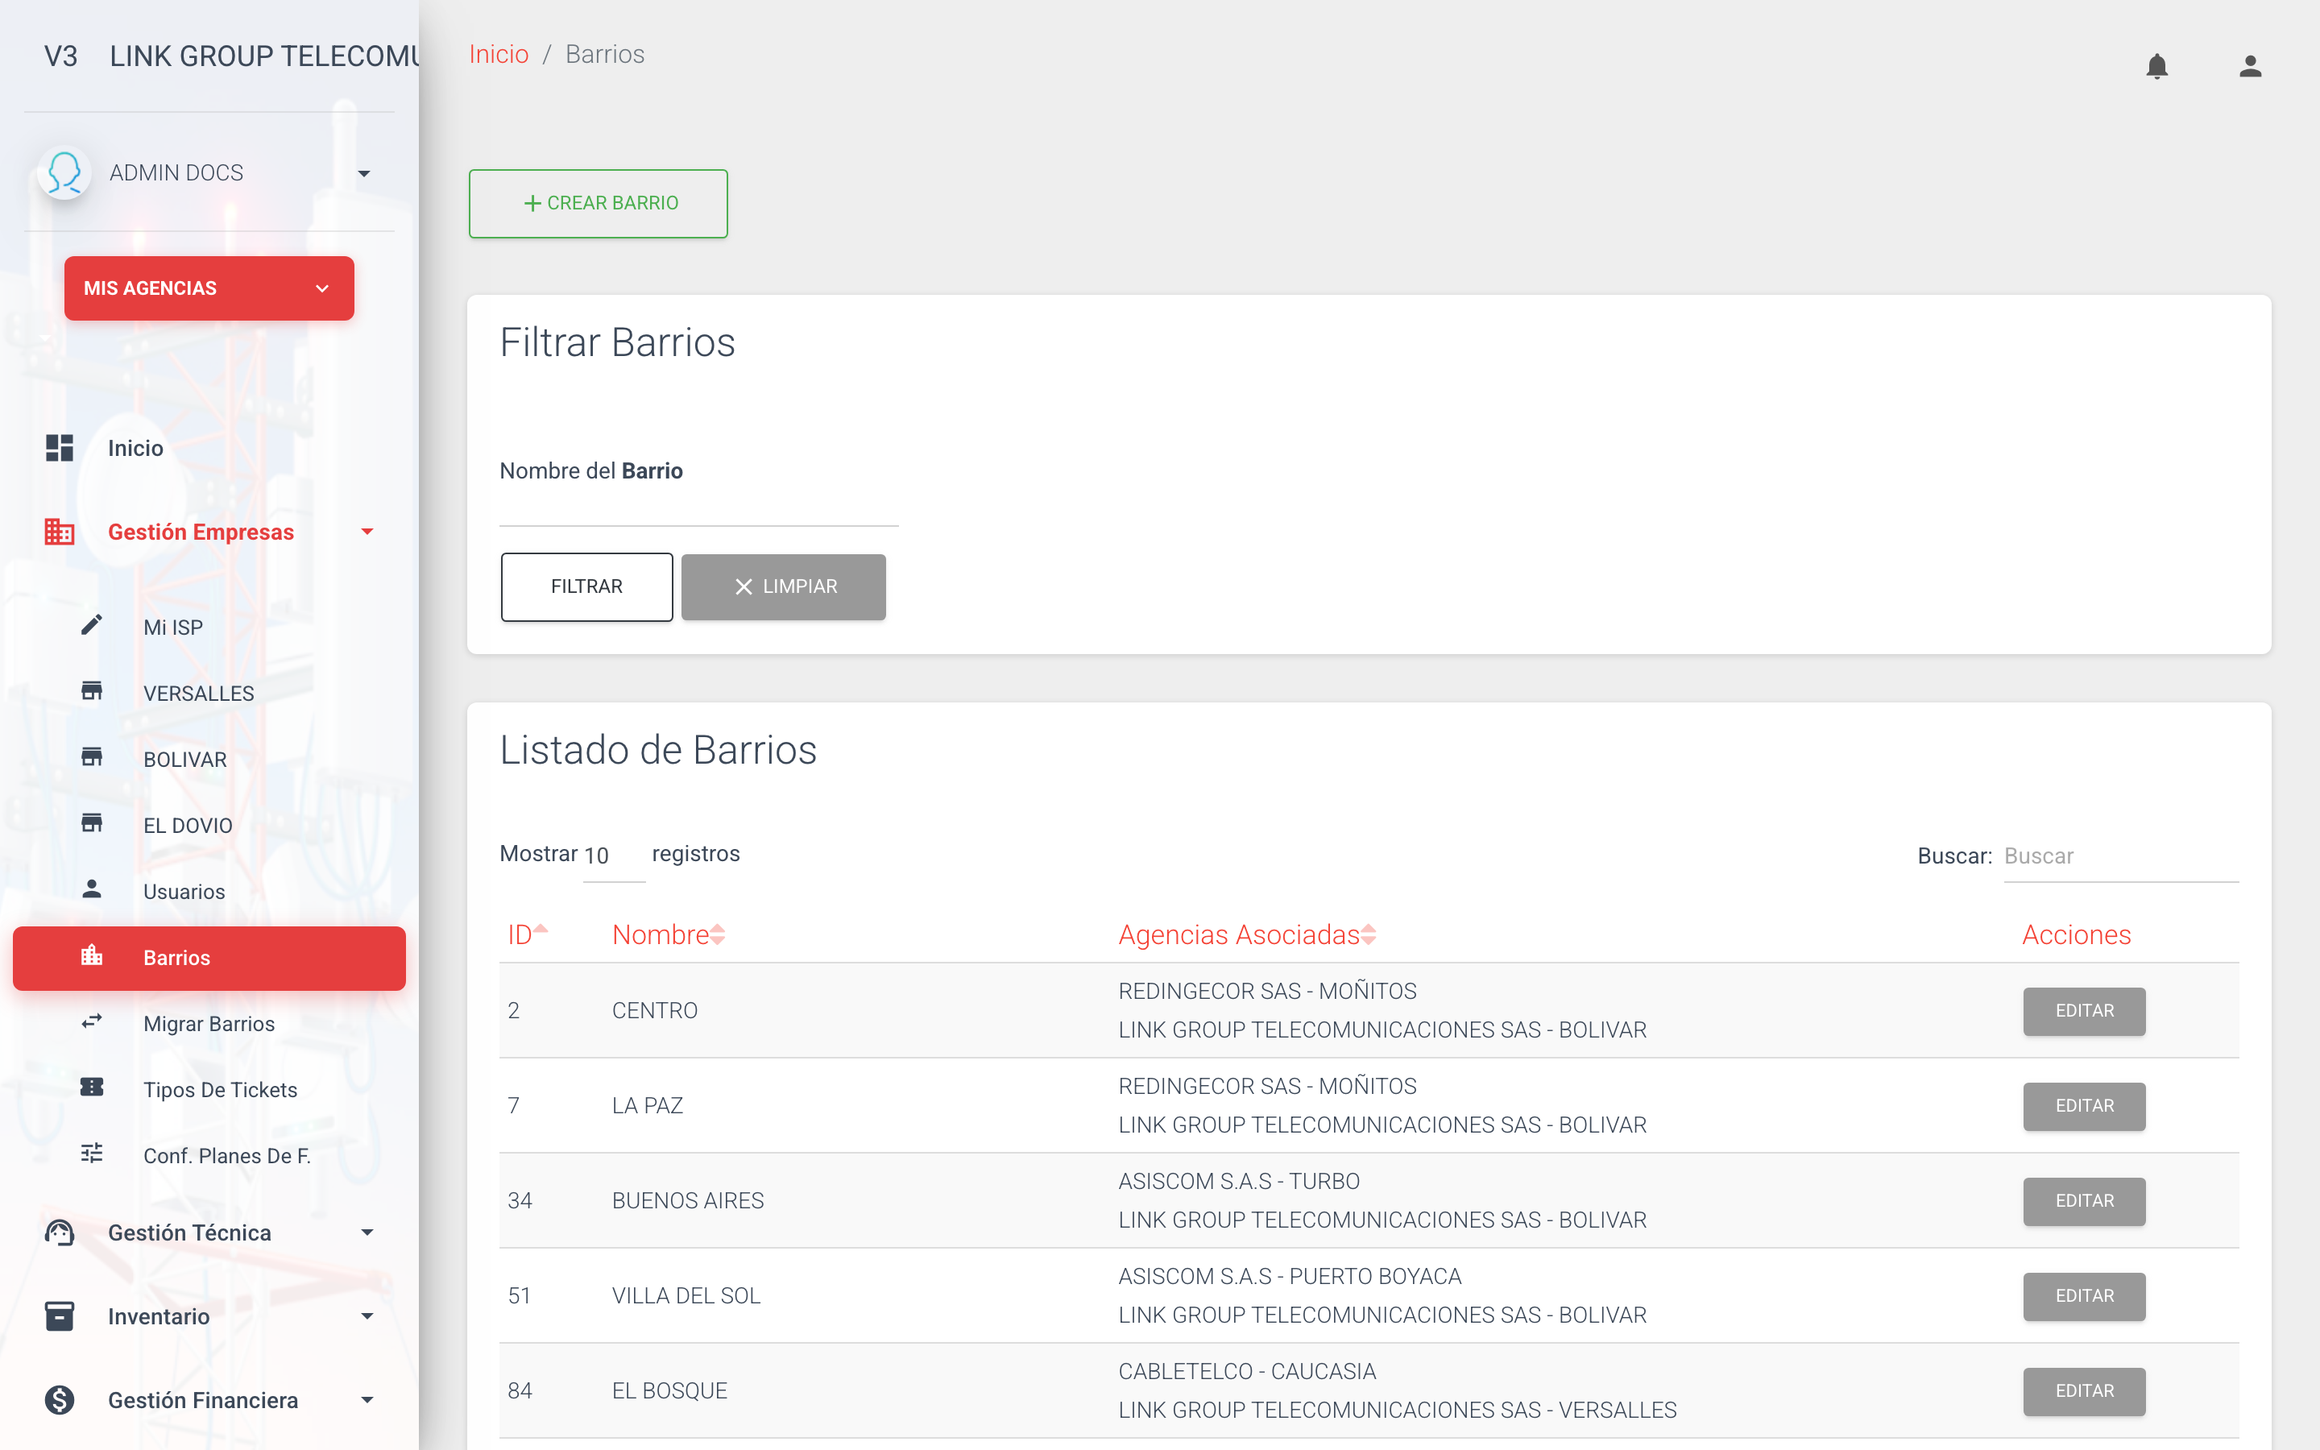Edit the BUENOS AIRES barrio row
This screenshot has width=2320, height=1450.
[2084, 1200]
